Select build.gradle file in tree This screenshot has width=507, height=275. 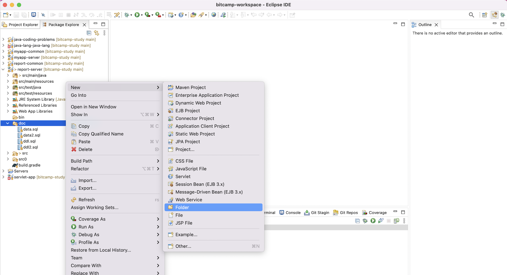[26, 165]
